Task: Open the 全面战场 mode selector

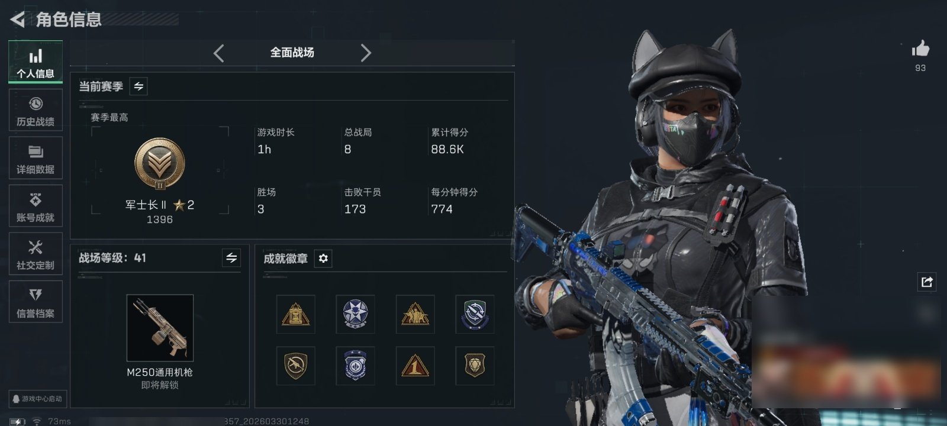Action: pyautogui.click(x=292, y=53)
